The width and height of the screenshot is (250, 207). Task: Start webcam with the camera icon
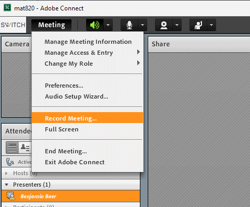point(164,25)
